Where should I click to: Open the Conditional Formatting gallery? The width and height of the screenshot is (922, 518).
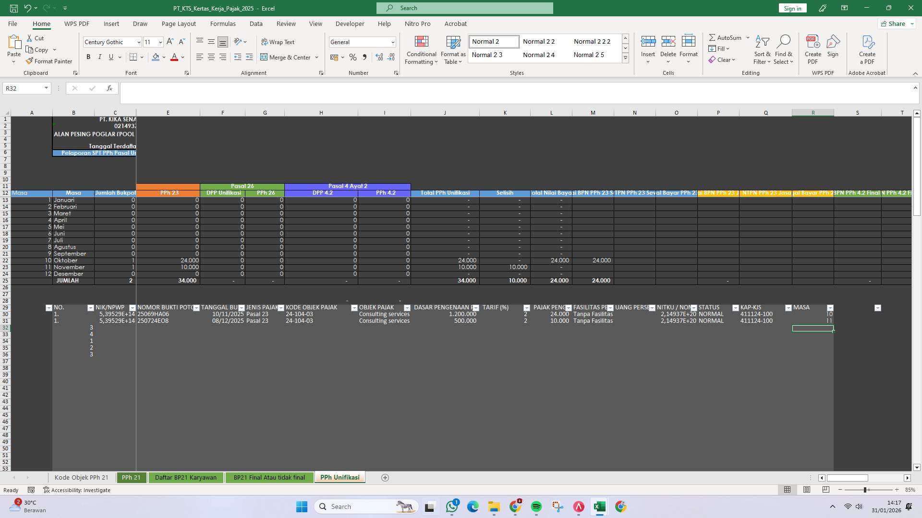[421, 50]
